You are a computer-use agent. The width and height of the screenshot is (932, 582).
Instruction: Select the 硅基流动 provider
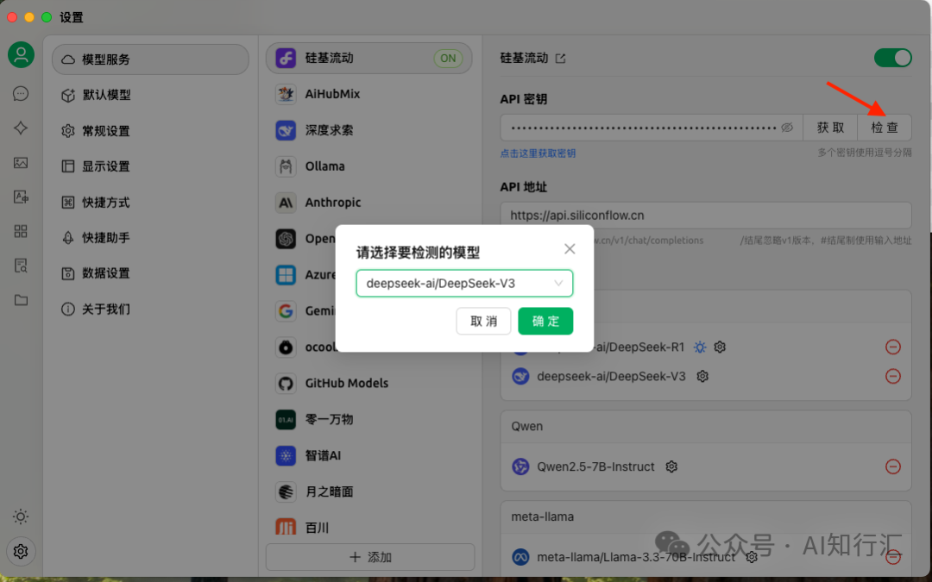click(369, 59)
